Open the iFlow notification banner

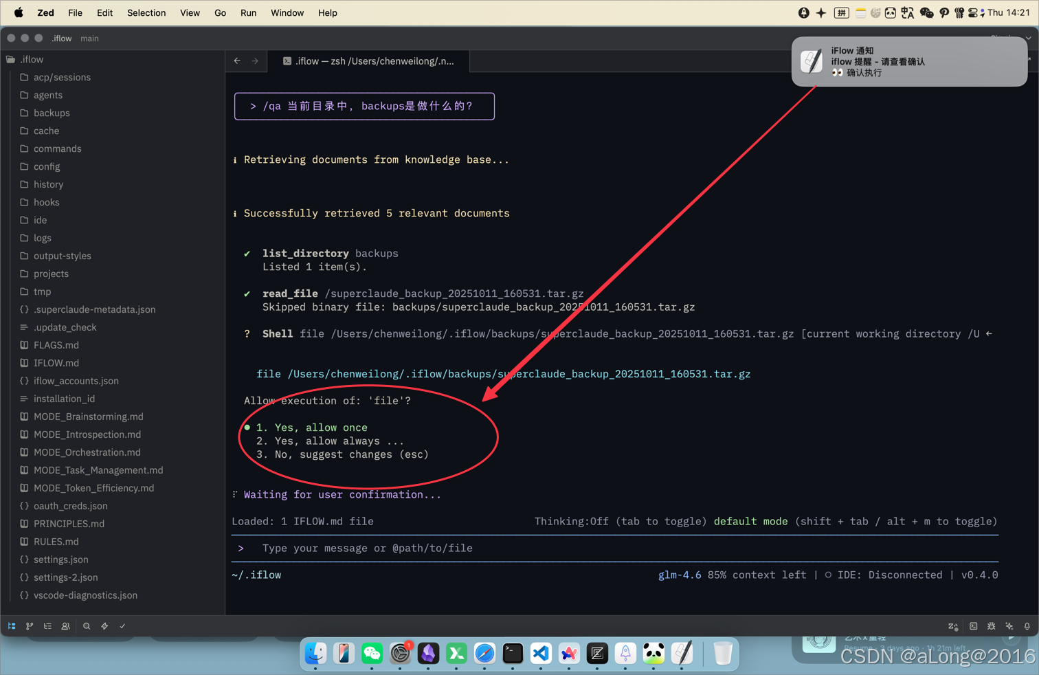click(909, 61)
